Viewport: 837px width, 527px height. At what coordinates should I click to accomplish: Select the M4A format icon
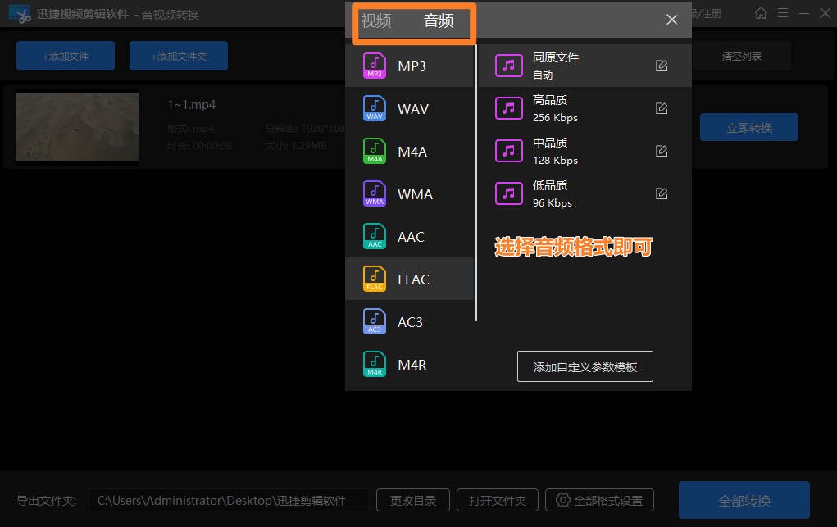tap(374, 151)
